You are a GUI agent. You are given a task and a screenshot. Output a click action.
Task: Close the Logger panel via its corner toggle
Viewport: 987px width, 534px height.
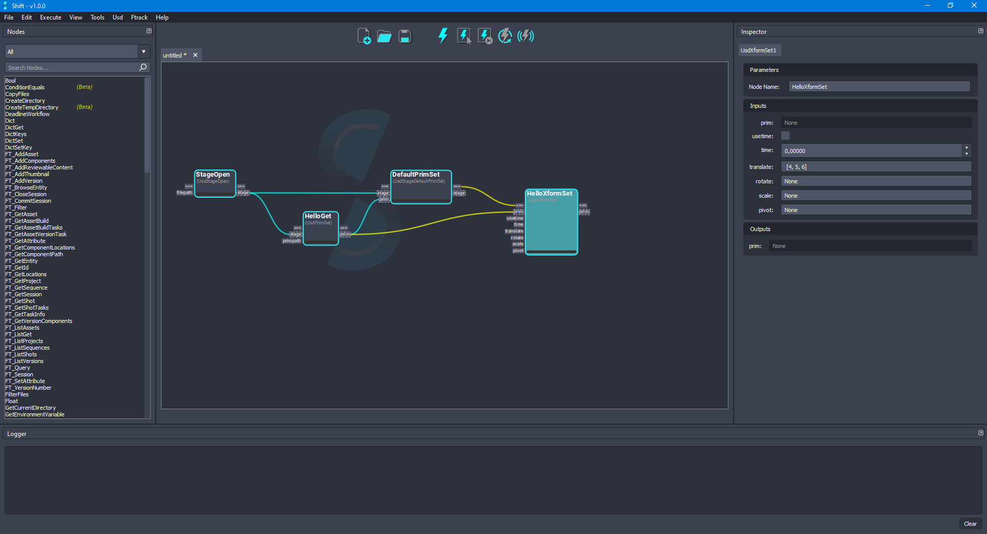coord(980,433)
